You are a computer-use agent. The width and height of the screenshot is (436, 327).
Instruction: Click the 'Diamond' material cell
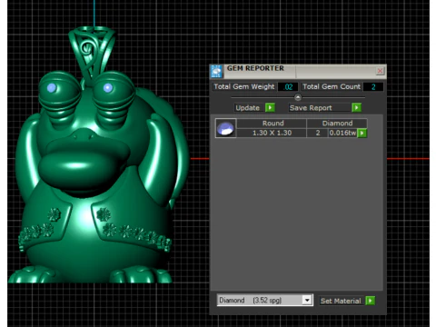(337, 124)
